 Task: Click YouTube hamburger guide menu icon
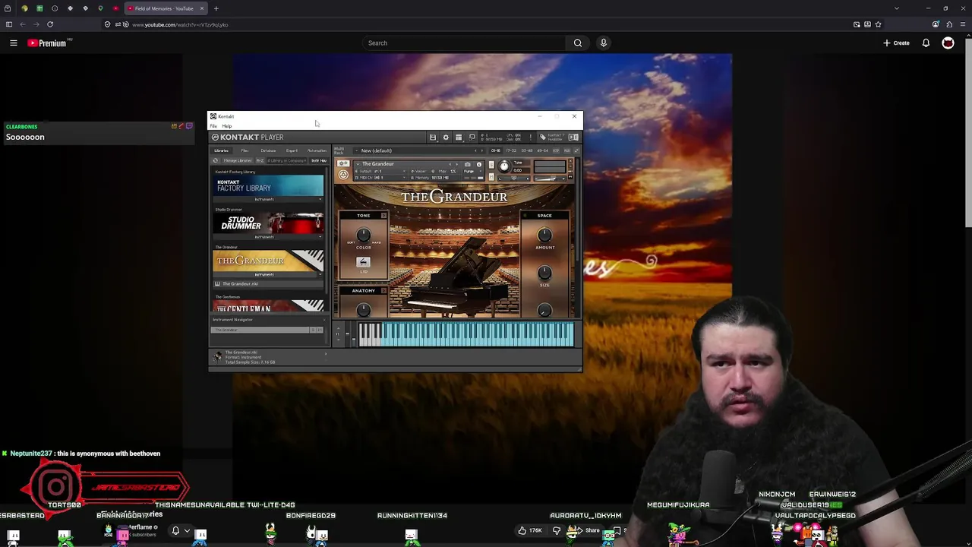13,43
